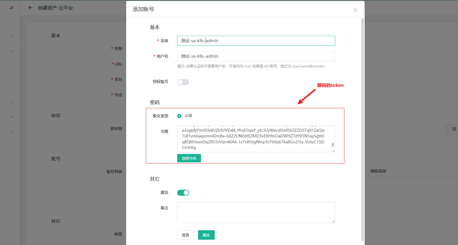Focus the 名称 input field
Screen dimensions: 458x245
click(256, 41)
